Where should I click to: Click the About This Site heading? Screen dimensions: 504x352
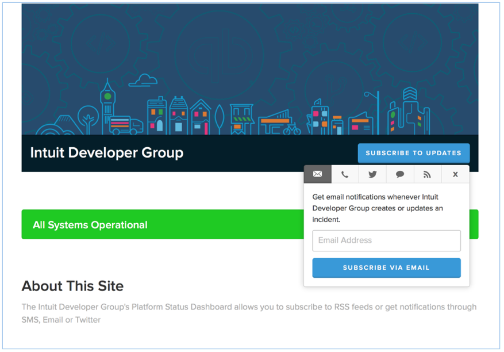point(72,286)
